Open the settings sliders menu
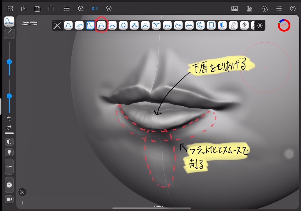Image resolution: width=301 pixels, height=211 pixels. [279, 9]
